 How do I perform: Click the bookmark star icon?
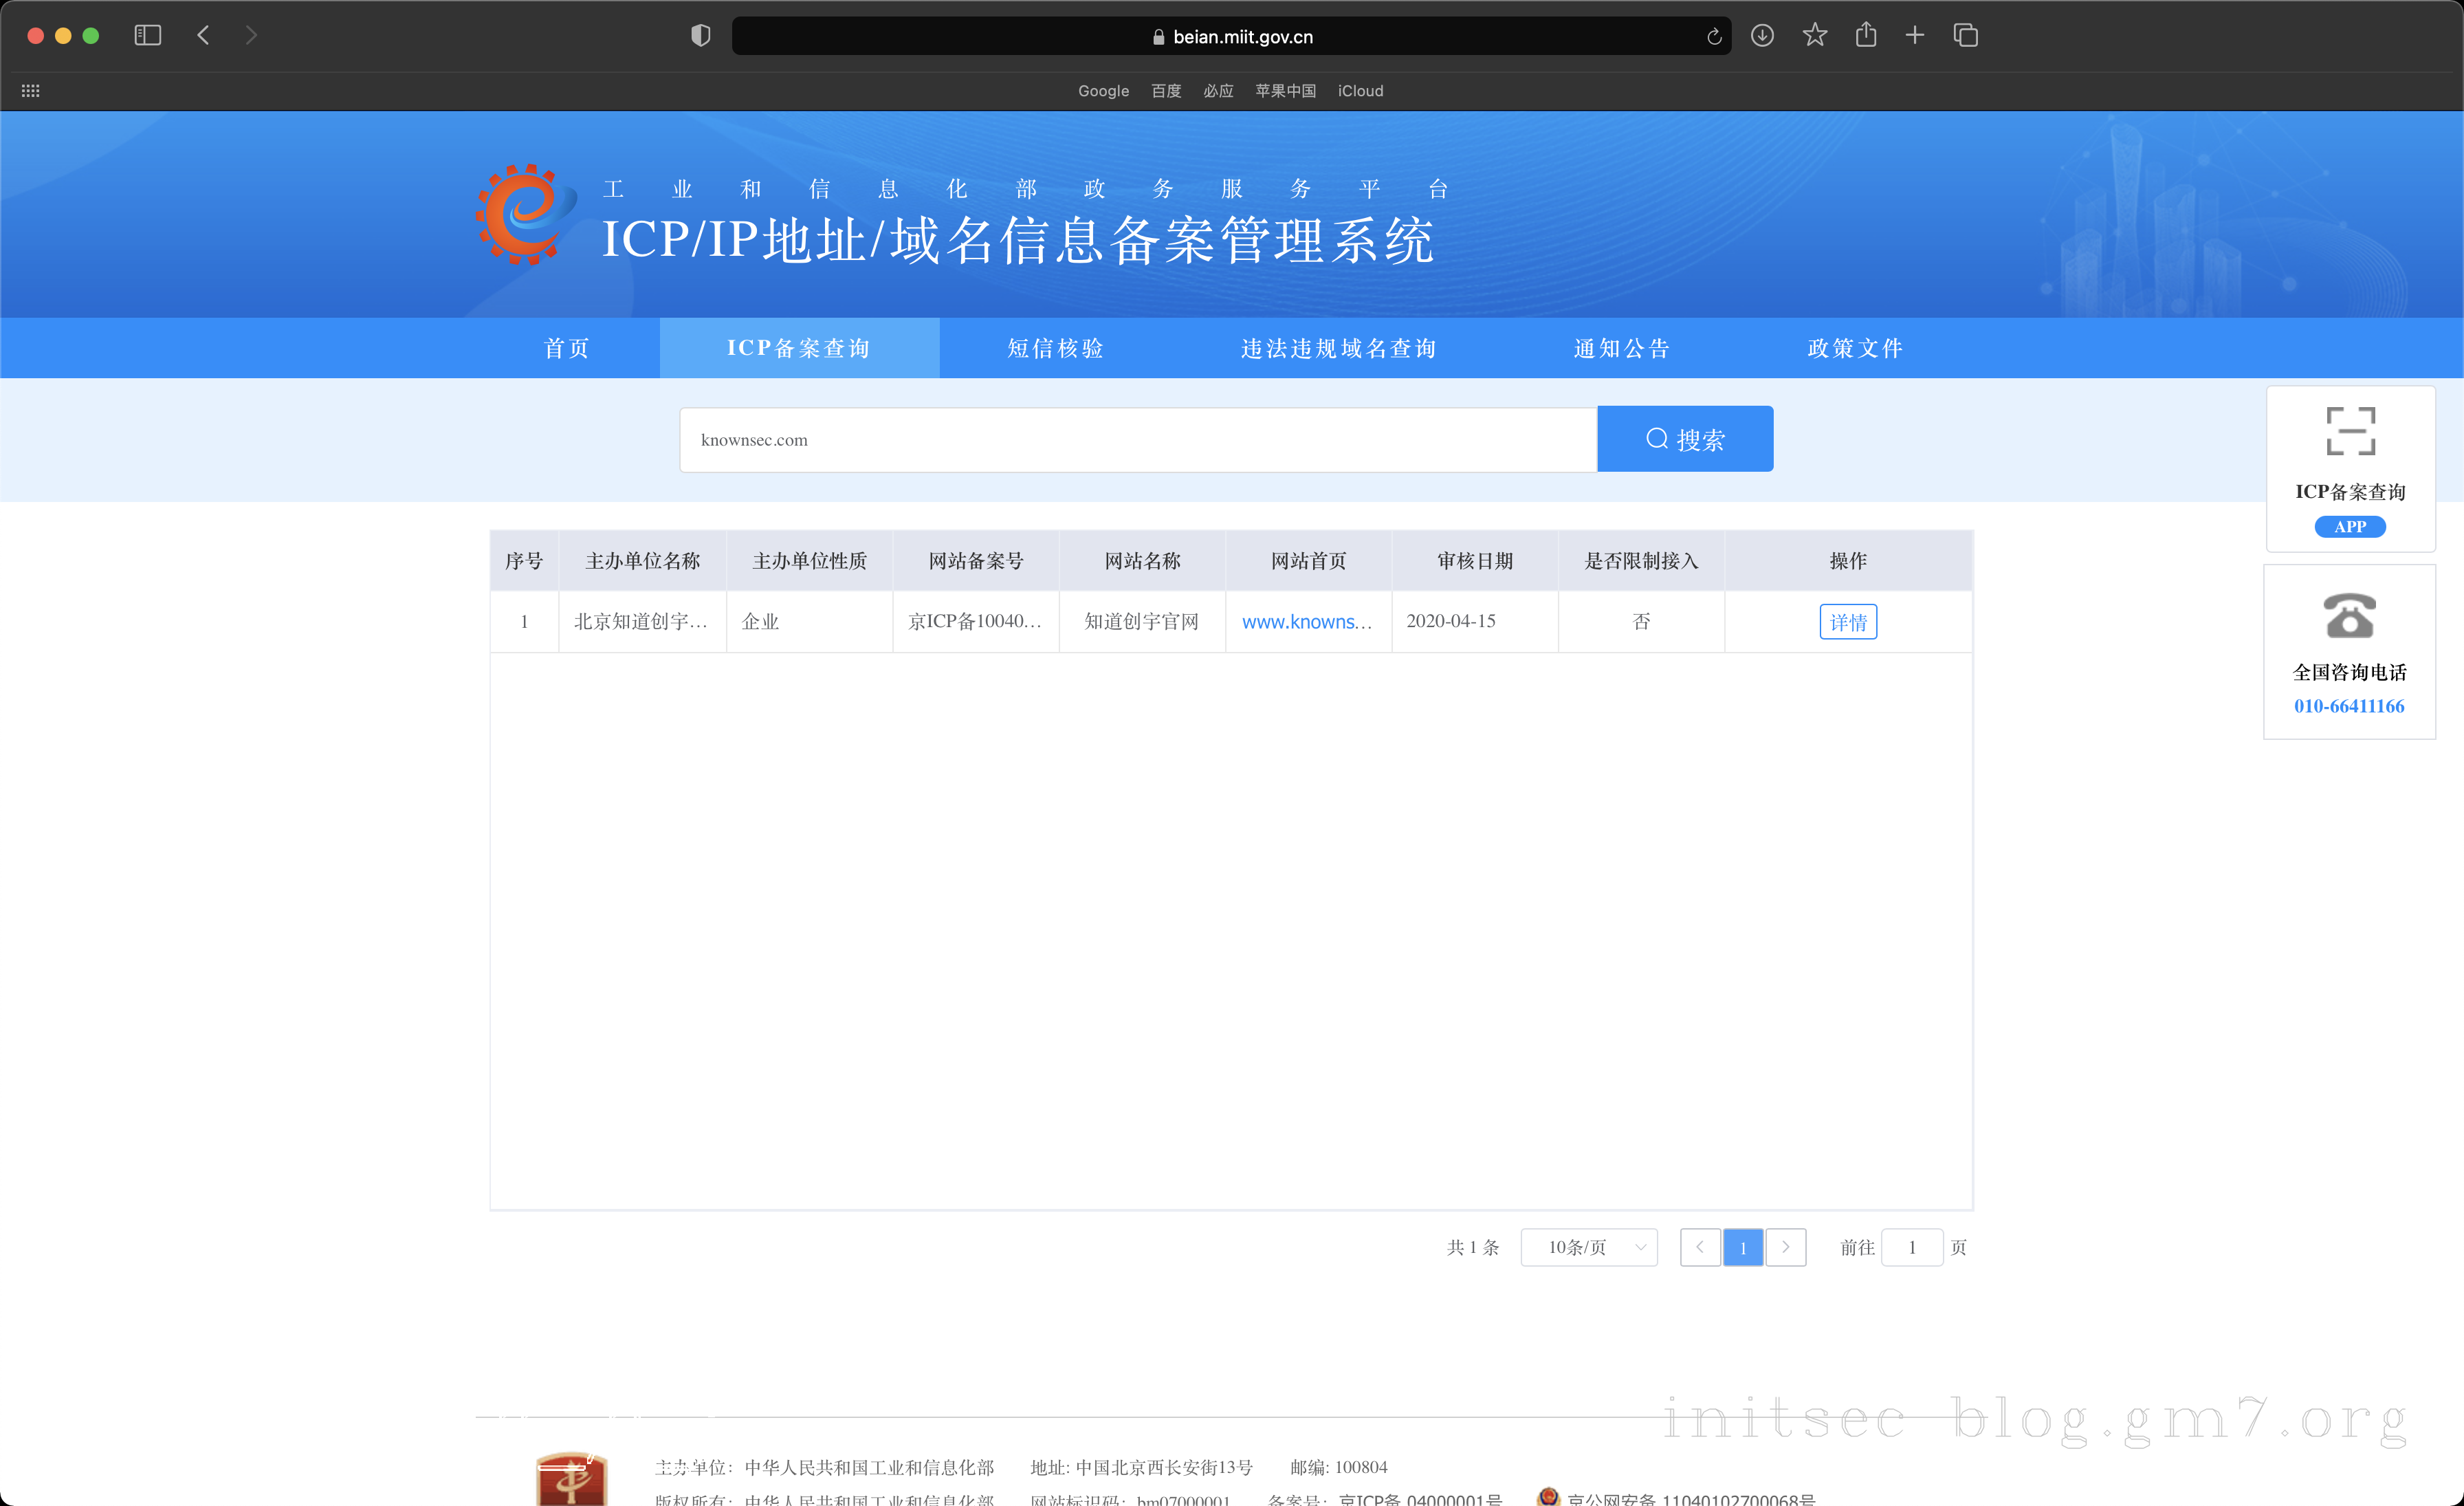click(x=1814, y=36)
